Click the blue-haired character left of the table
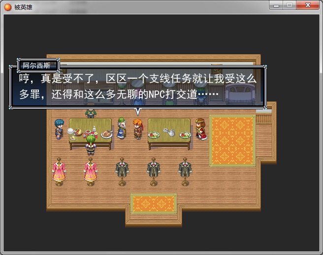The width and height of the screenshot is (323, 255). click(x=59, y=129)
